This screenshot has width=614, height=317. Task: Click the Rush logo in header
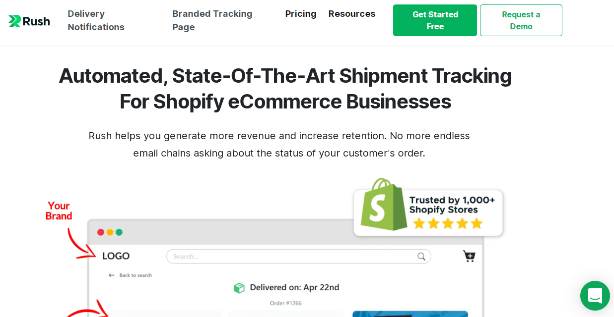click(x=29, y=21)
